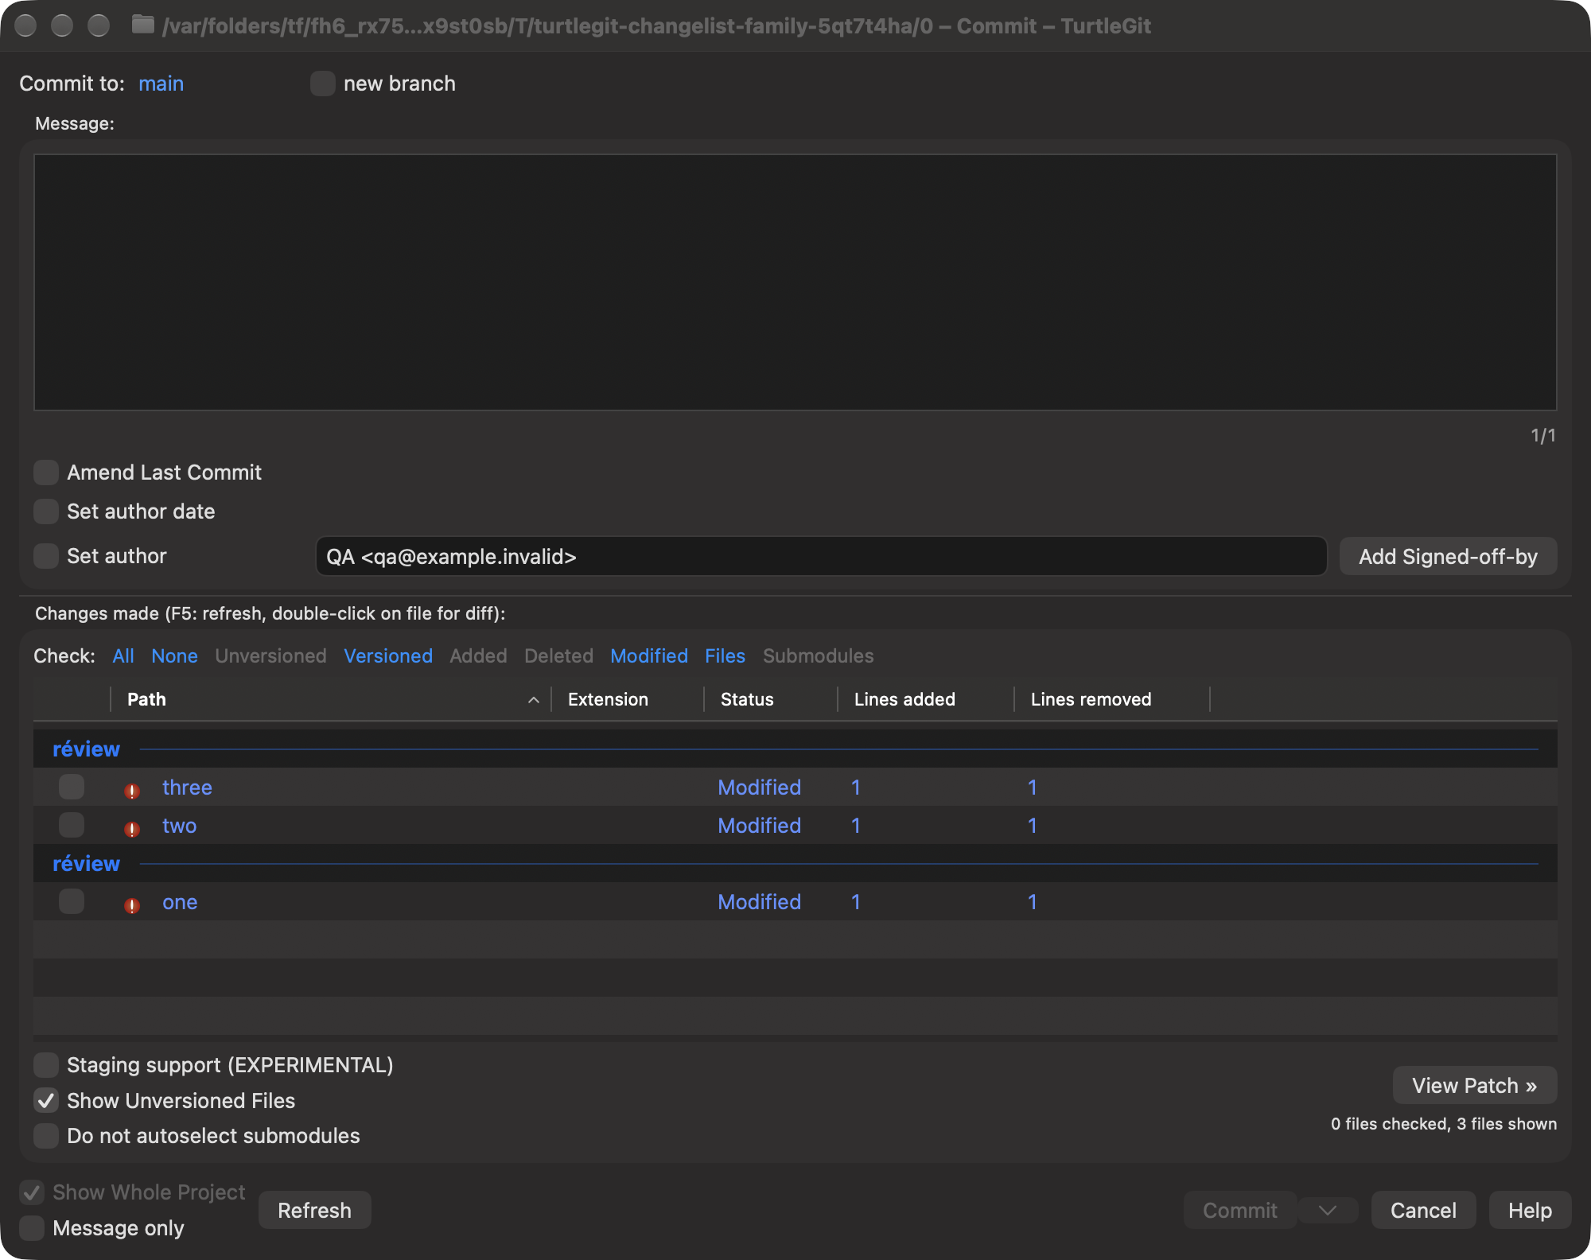Select Modified check filter
This screenshot has width=1591, height=1260.
[649, 656]
